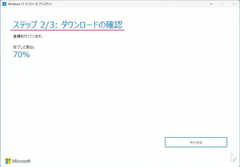240x167 pixels.
Task: Click the disabled maximize button
Action: coord(222,4)
